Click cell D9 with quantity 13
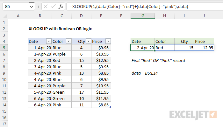Image resolution: width=223 pixels, height=127 pixels. [81, 73]
